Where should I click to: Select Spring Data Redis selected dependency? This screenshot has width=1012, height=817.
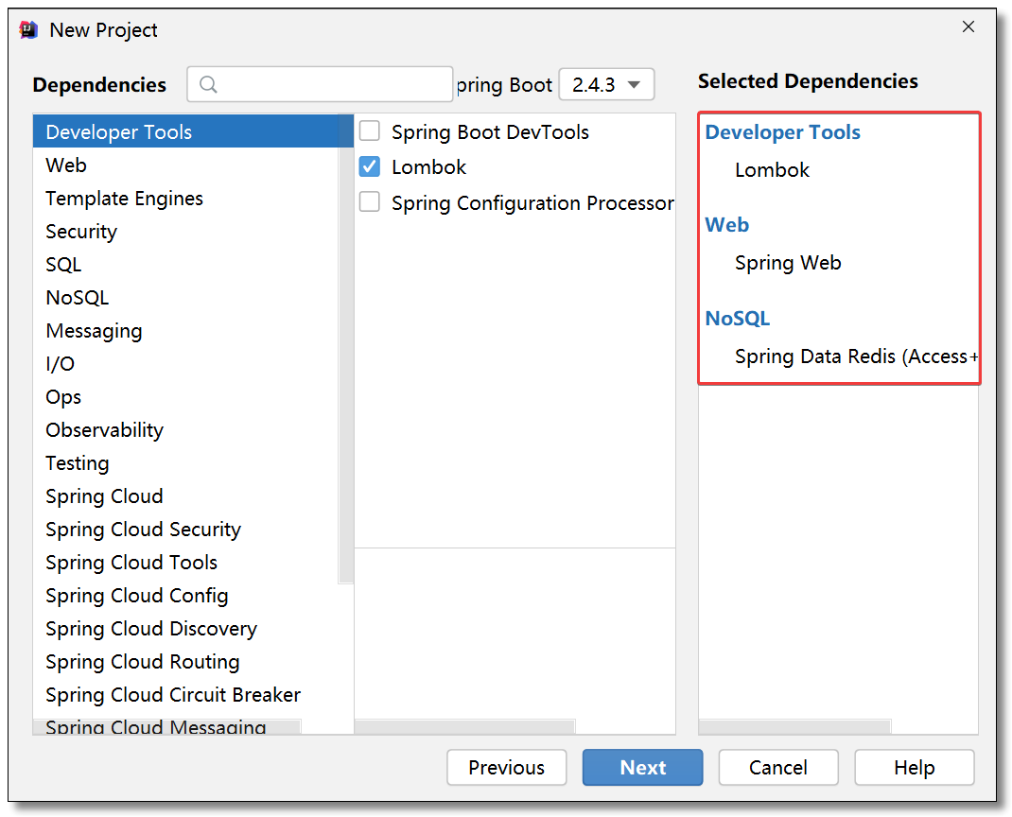(x=856, y=356)
